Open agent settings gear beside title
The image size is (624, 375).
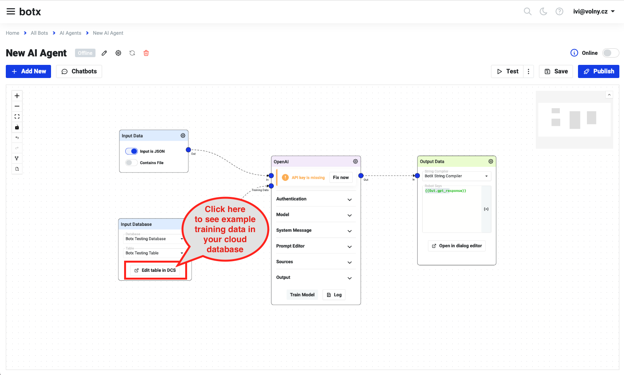[x=118, y=53]
